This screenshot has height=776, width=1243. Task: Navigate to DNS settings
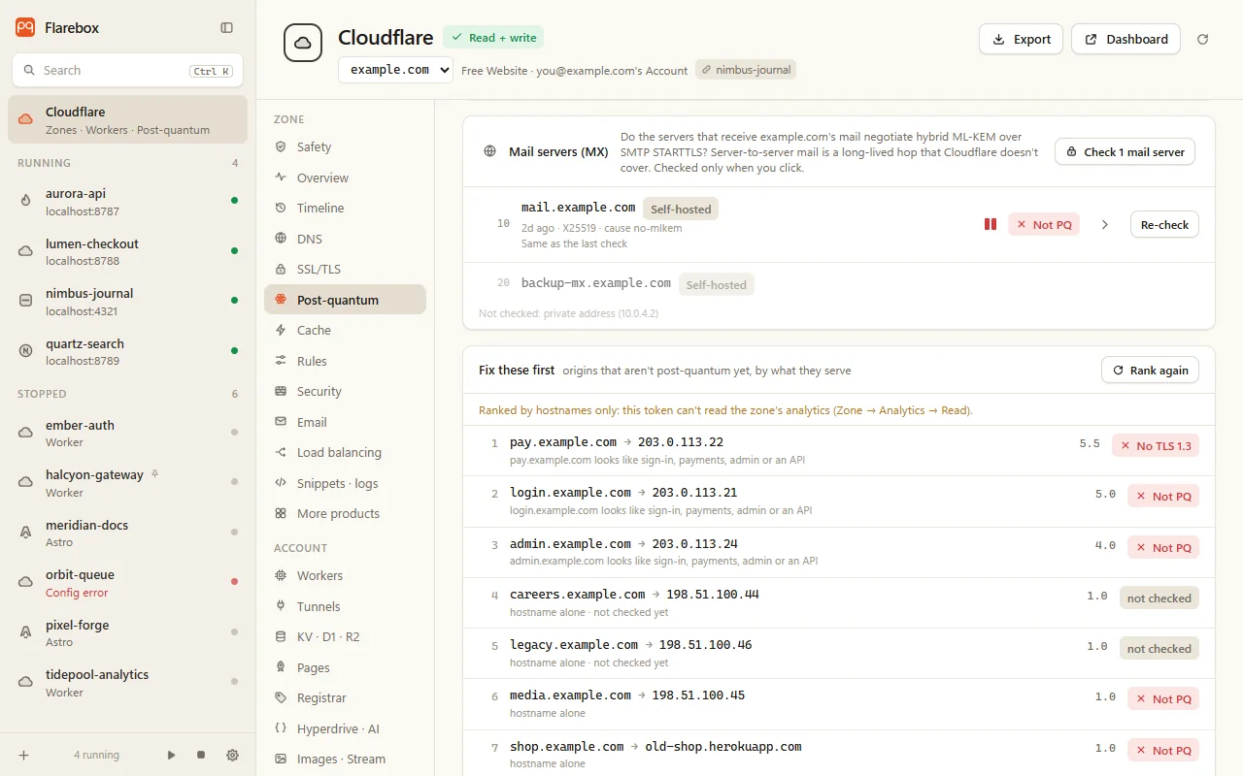pyautogui.click(x=345, y=239)
